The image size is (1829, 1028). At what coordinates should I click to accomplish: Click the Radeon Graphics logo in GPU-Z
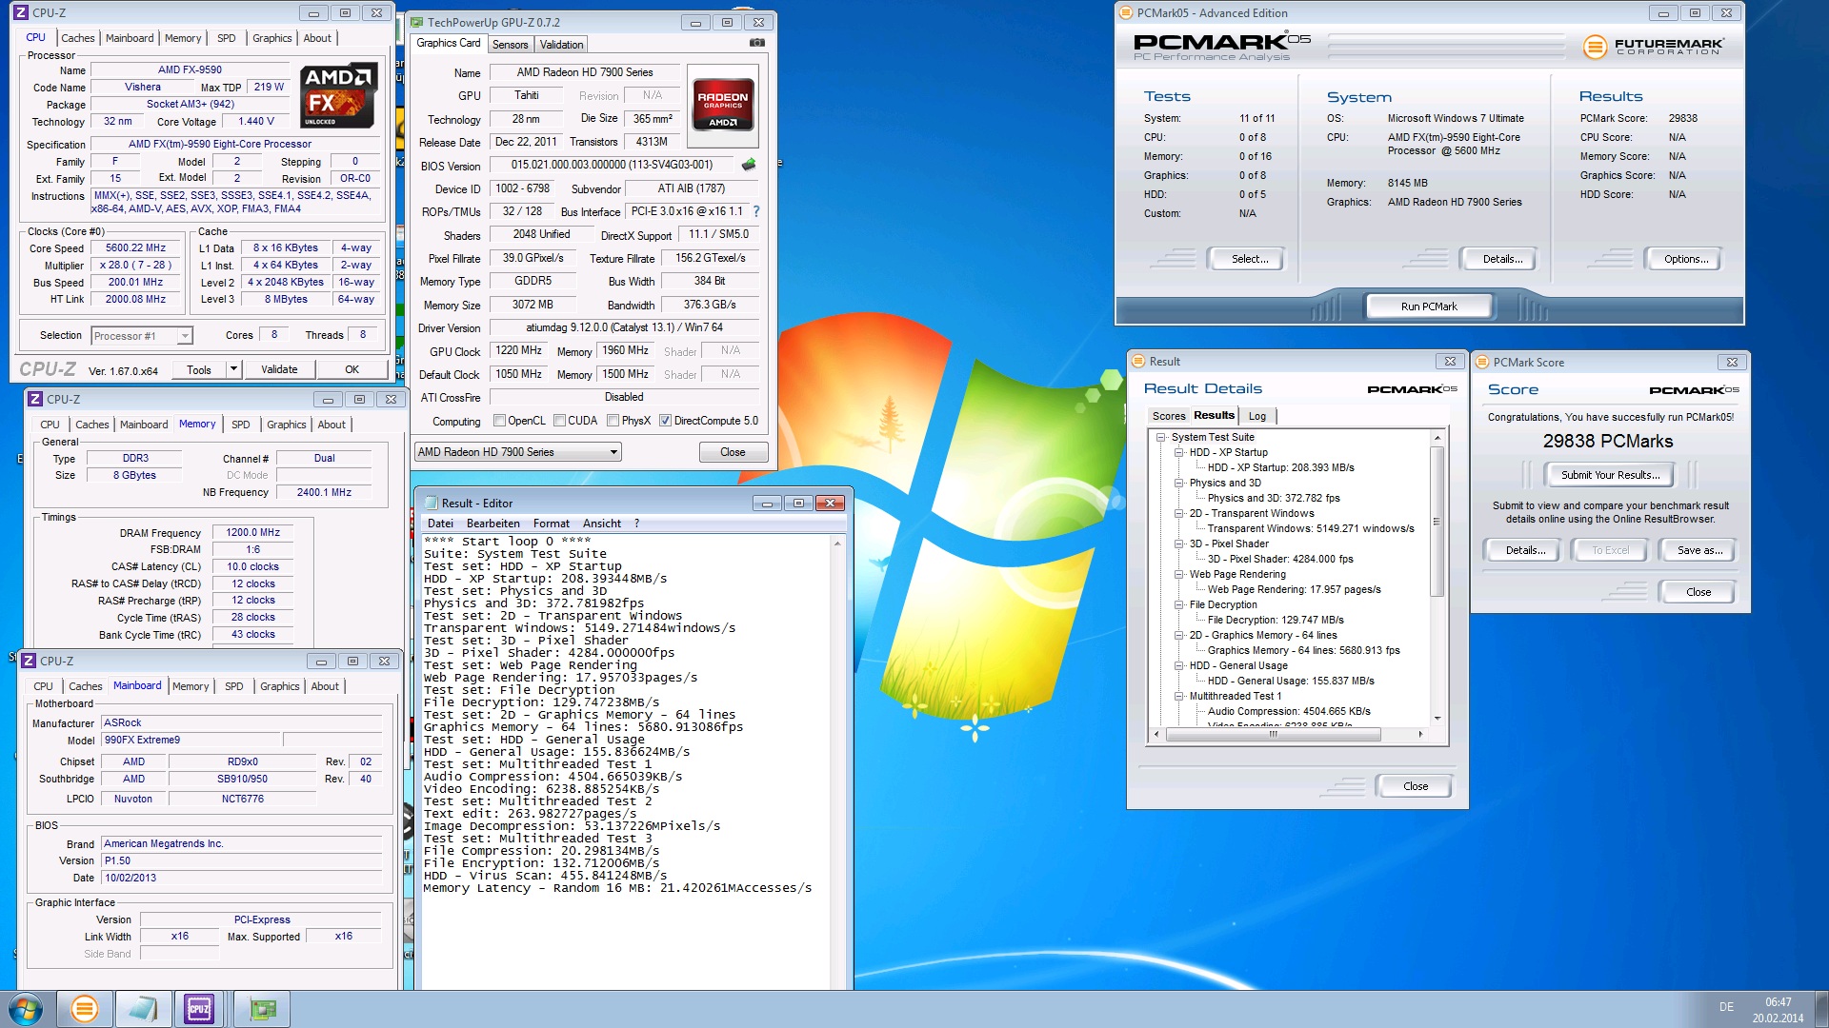pos(723,105)
